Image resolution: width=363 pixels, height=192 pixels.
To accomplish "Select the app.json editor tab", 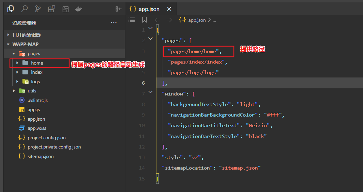I will pos(151,9).
